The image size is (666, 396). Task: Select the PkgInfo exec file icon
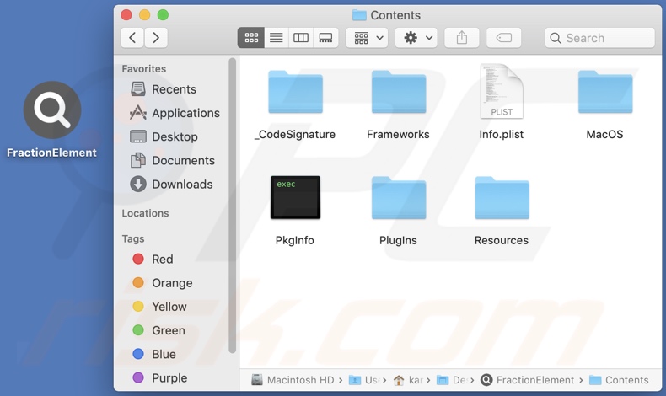pos(295,197)
